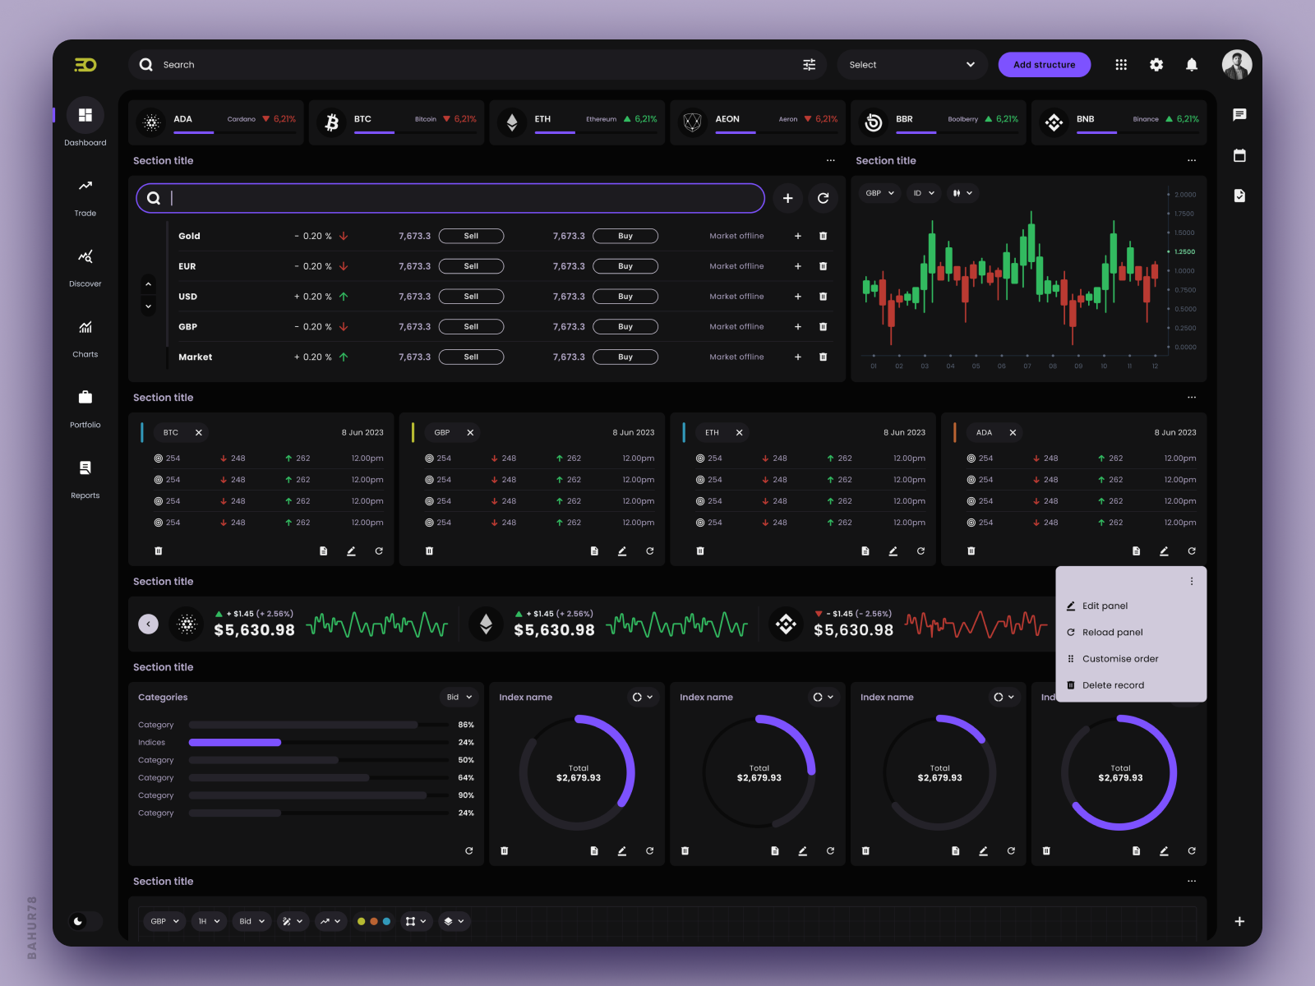1315x986 pixels.
Task: Click the notification bell icon
Action: [1193, 64]
